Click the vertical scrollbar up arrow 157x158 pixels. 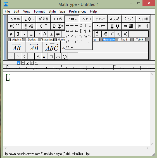click(152, 74)
